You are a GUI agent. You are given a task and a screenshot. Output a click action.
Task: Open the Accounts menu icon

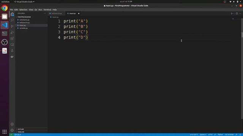click(x=12, y=124)
